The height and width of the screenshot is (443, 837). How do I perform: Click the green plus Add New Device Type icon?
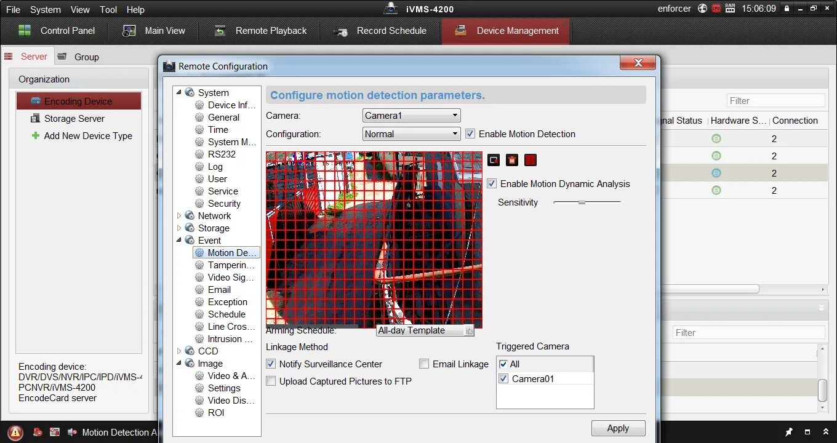pyautogui.click(x=36, y=135)
